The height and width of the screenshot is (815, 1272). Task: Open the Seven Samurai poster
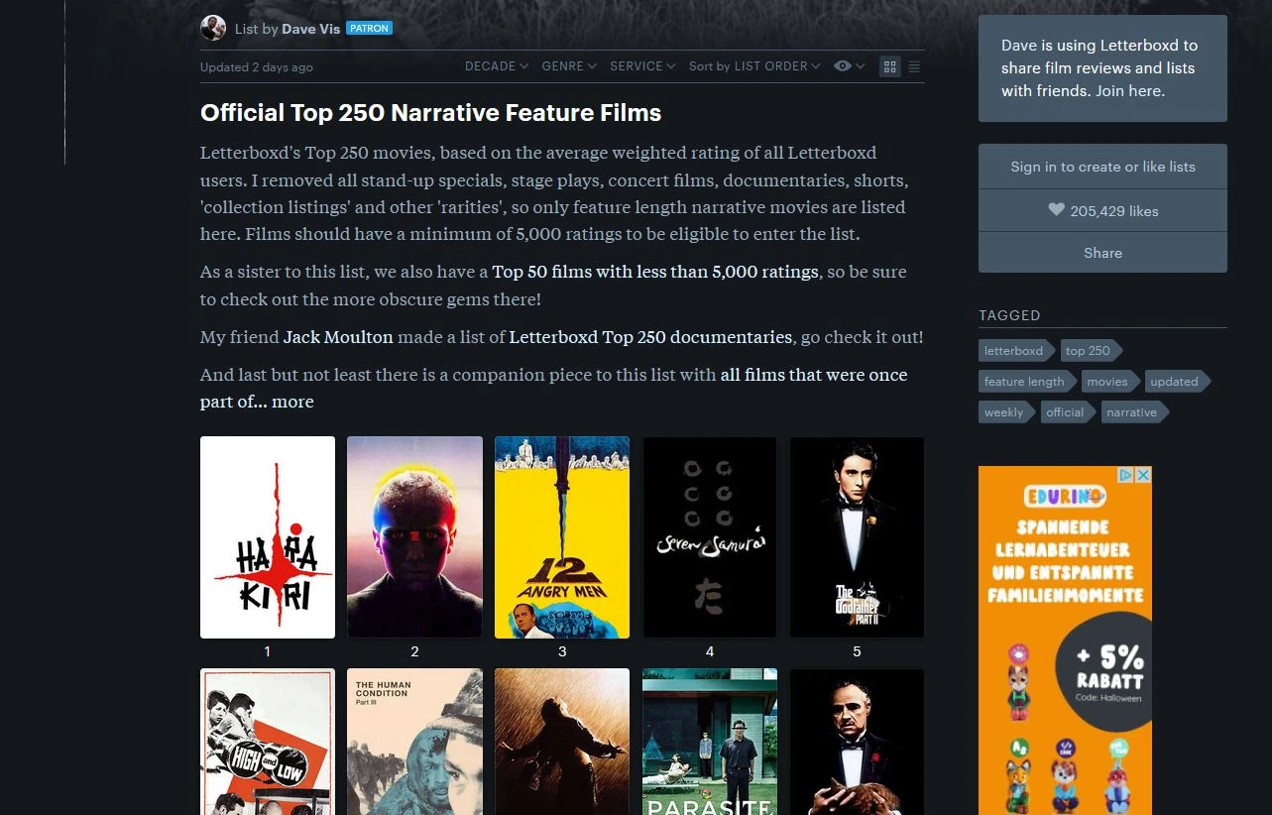(710, 537)
